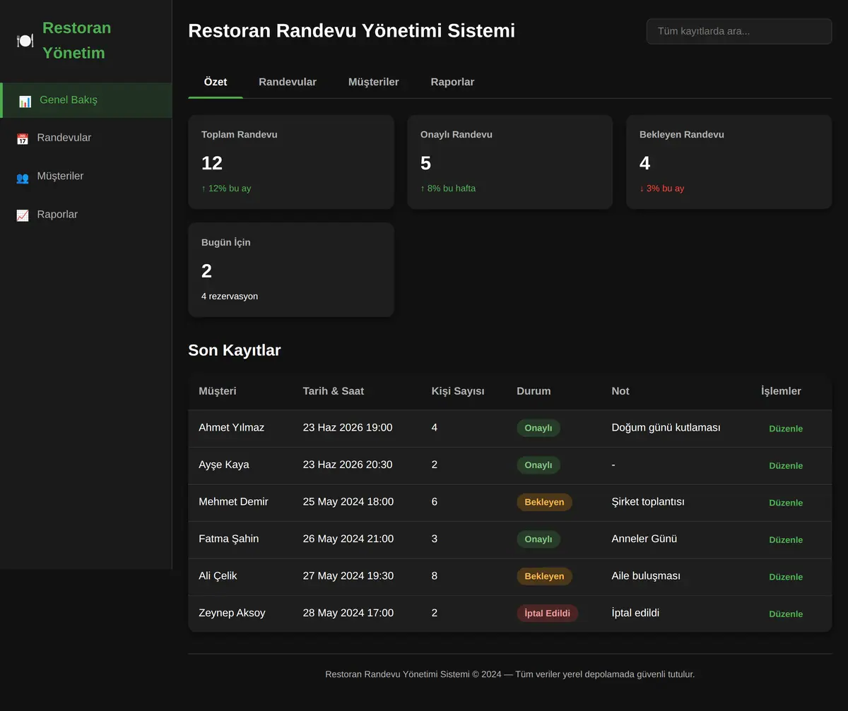Go to Raporlar in the sidebar

[86, 214]
